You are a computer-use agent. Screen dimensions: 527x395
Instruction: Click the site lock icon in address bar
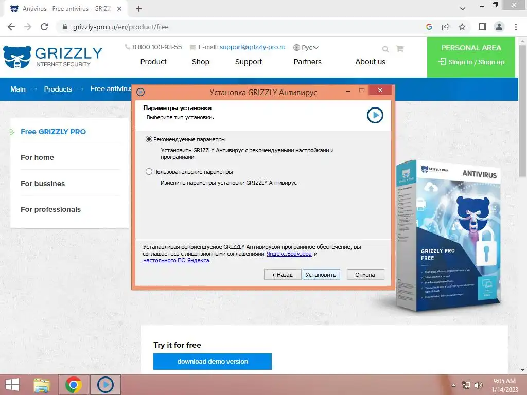[65, 27]
